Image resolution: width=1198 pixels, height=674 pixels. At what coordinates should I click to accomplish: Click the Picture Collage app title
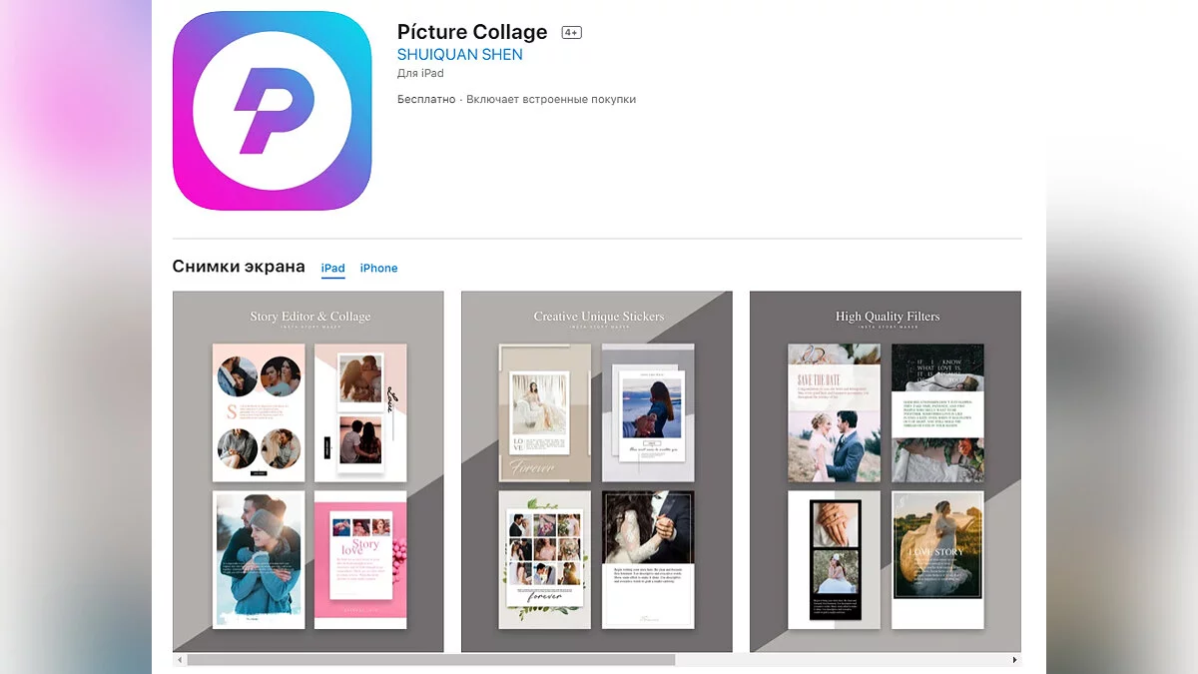(472, 32)
